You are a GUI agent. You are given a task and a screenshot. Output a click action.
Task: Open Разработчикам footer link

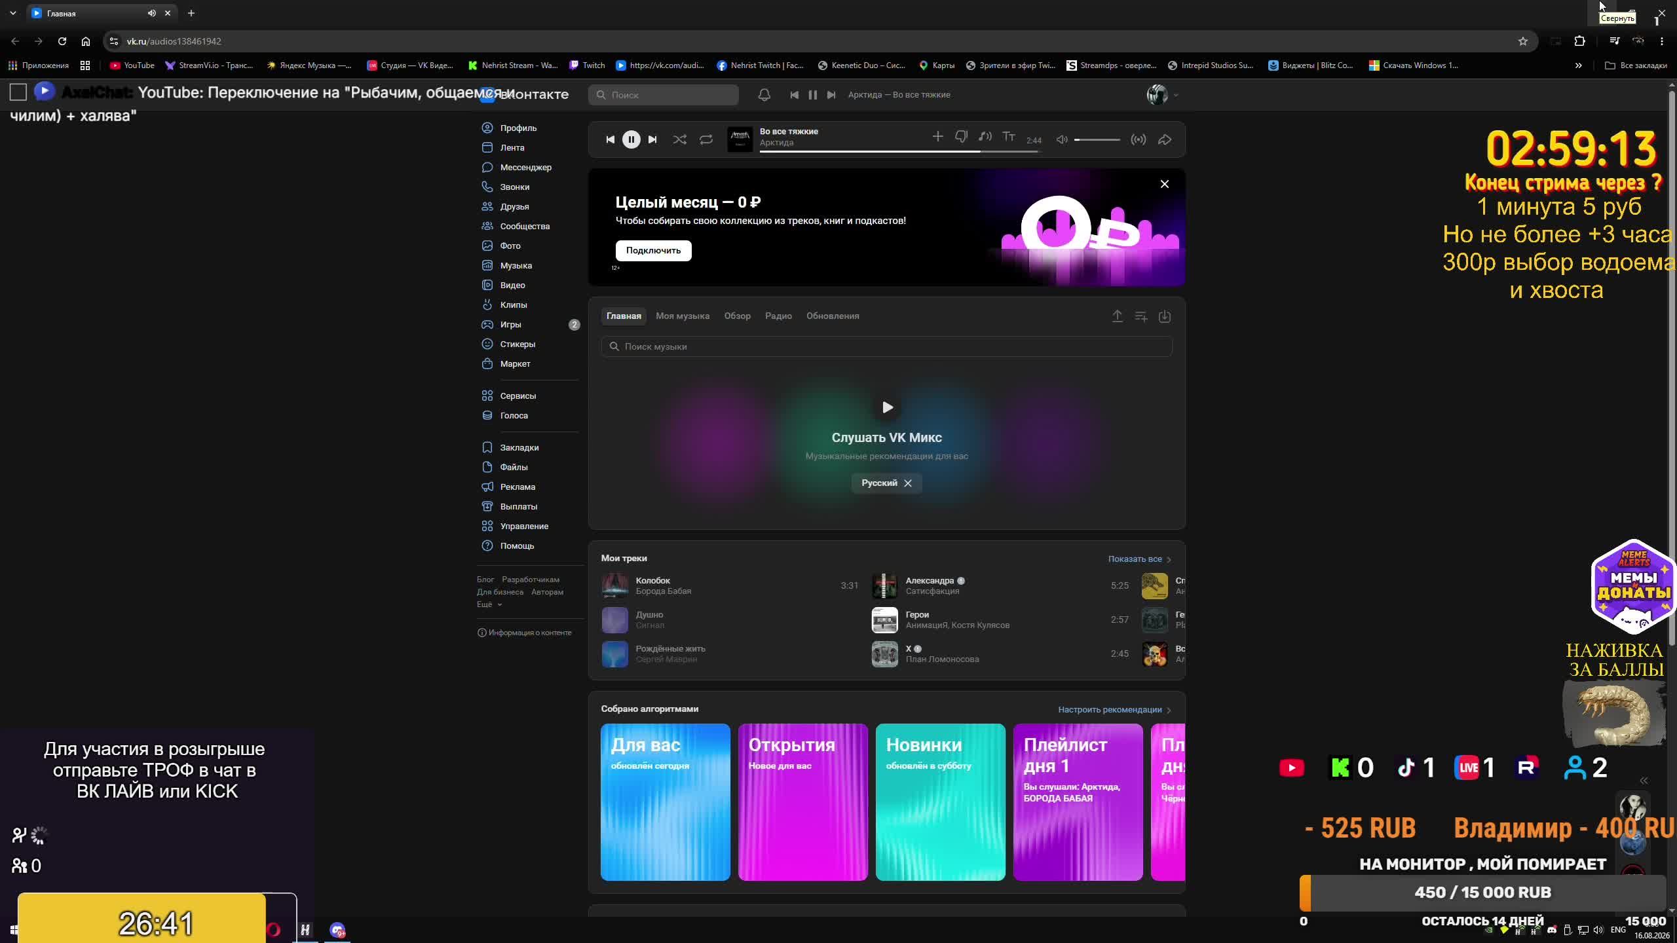[x=531, y=580]
